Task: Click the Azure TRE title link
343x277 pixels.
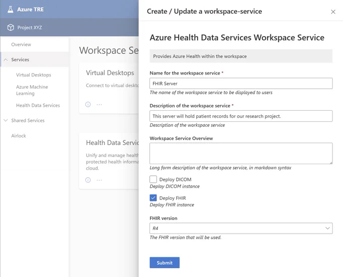Action: [x=30, y=10]
